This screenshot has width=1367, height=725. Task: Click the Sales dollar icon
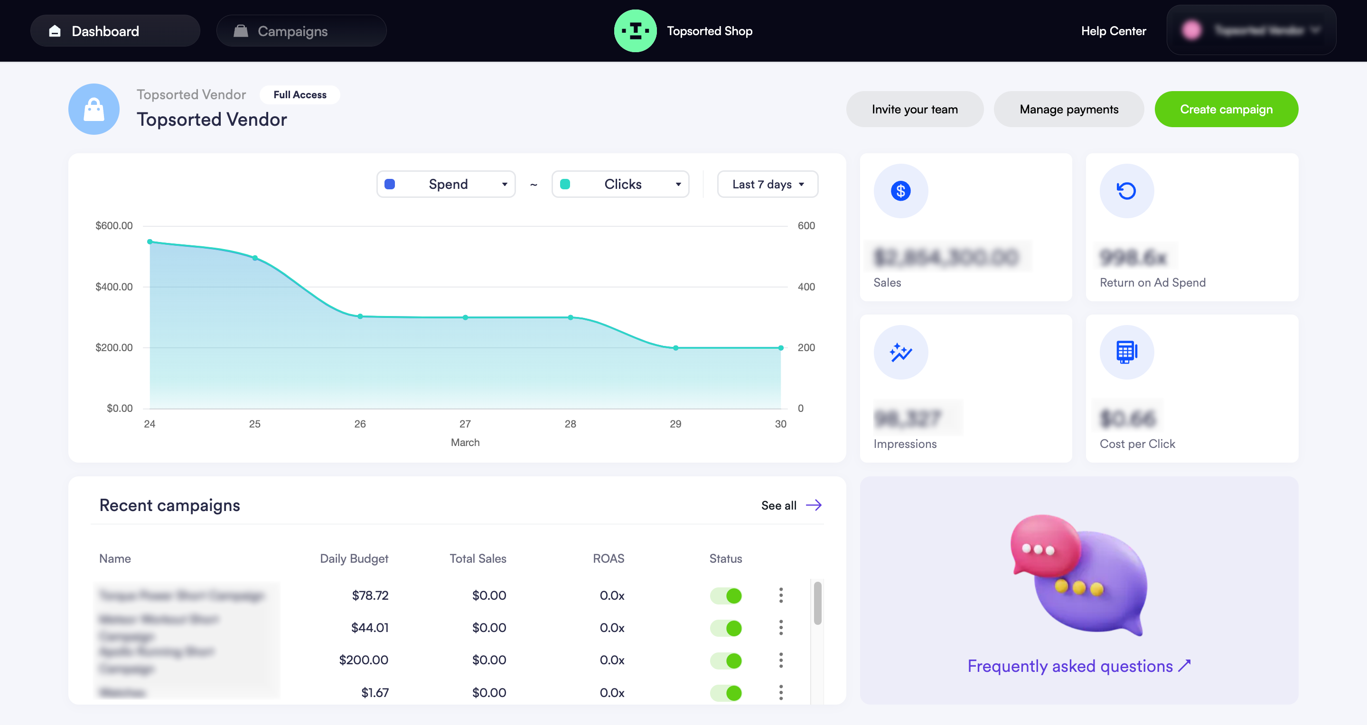[900, 191]
